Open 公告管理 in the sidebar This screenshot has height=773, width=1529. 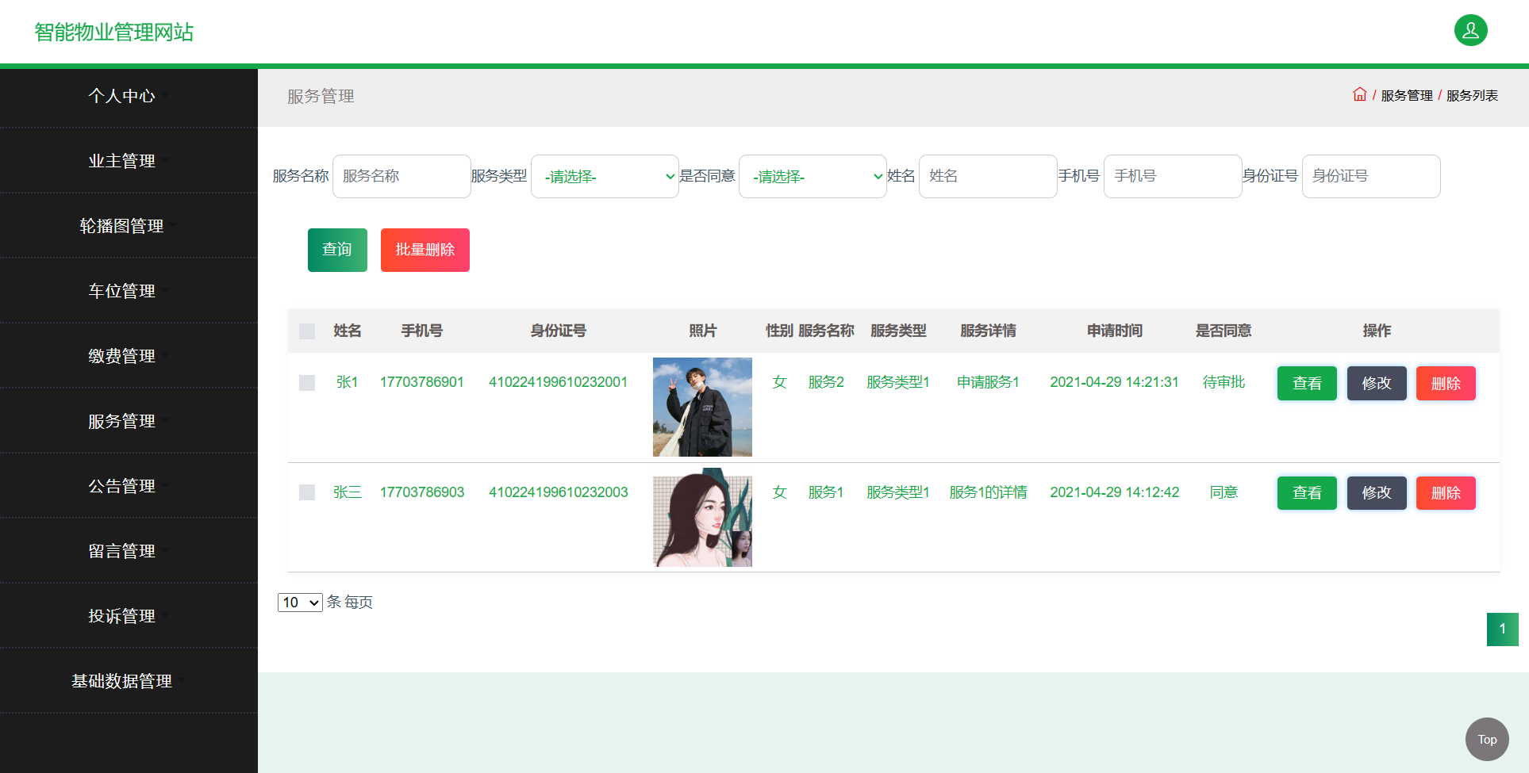pos(123,485)
